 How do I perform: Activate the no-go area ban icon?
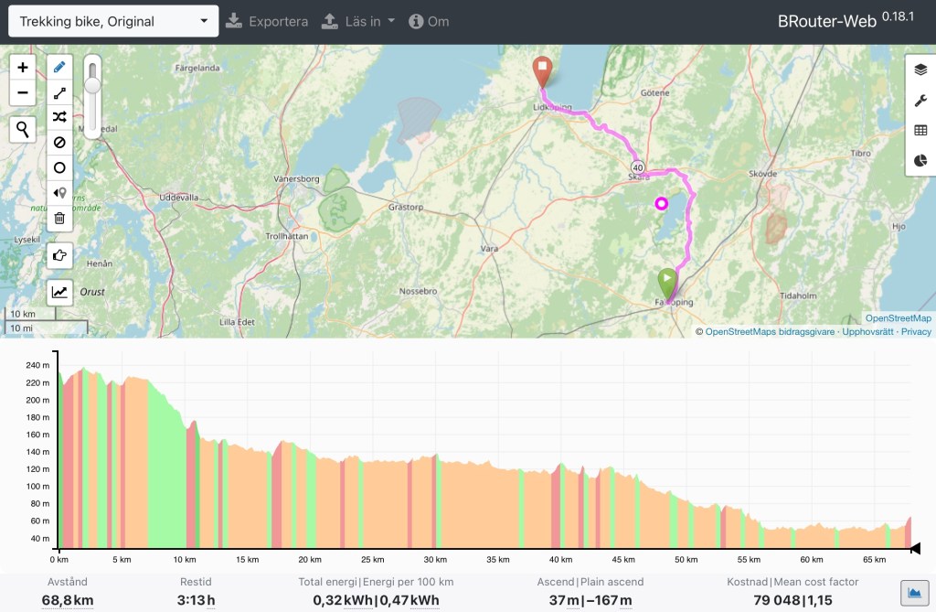pos(59,143)
